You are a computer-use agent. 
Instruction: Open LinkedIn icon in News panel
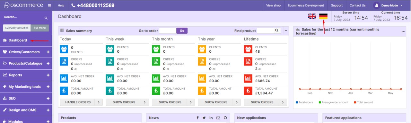click(x=211, y=118)
